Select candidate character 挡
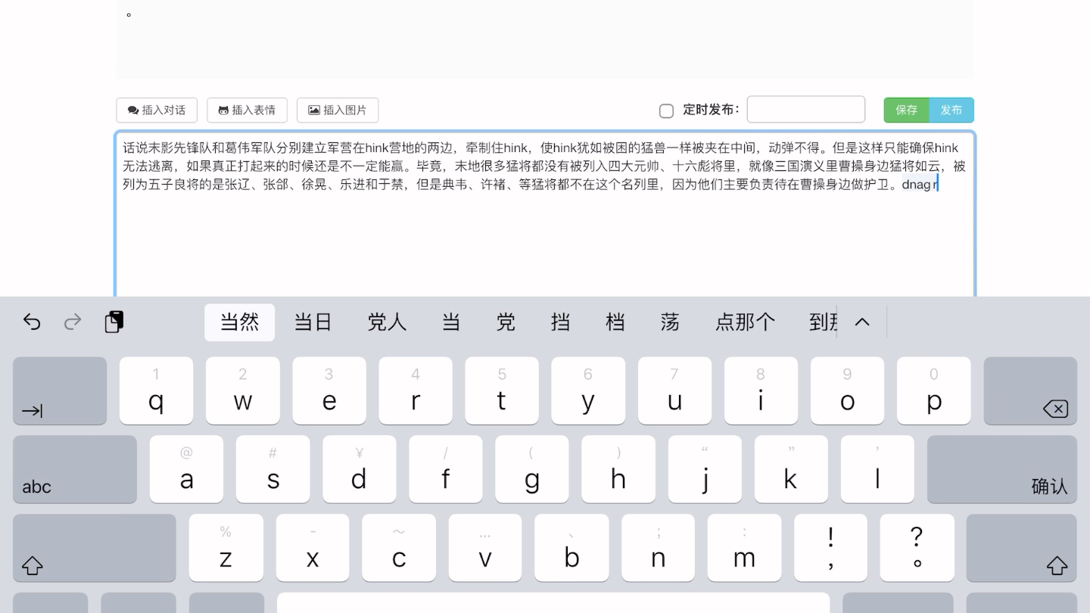Viewport: 1090px width, 613px height. coord(560,322)
